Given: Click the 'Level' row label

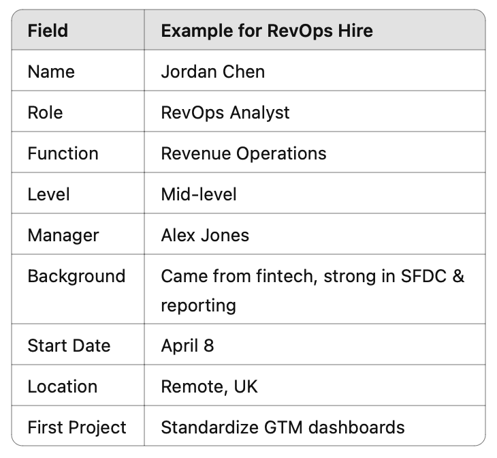Looking at the screenshot, I should coord(78,193).
